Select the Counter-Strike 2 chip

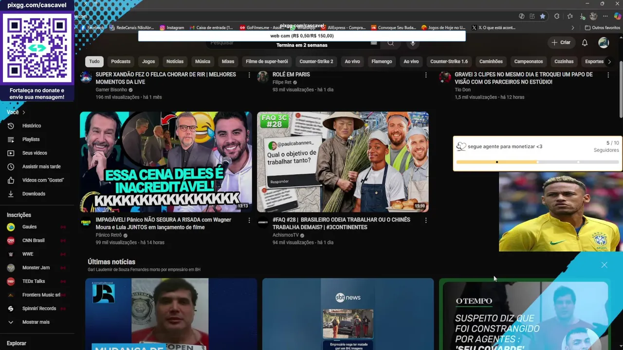tap(316, 62)
